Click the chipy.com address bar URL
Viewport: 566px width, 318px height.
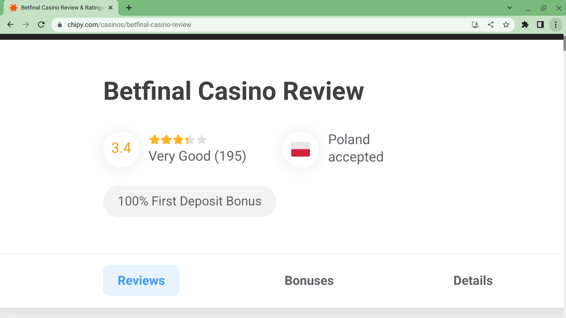(x=129, y=25)
